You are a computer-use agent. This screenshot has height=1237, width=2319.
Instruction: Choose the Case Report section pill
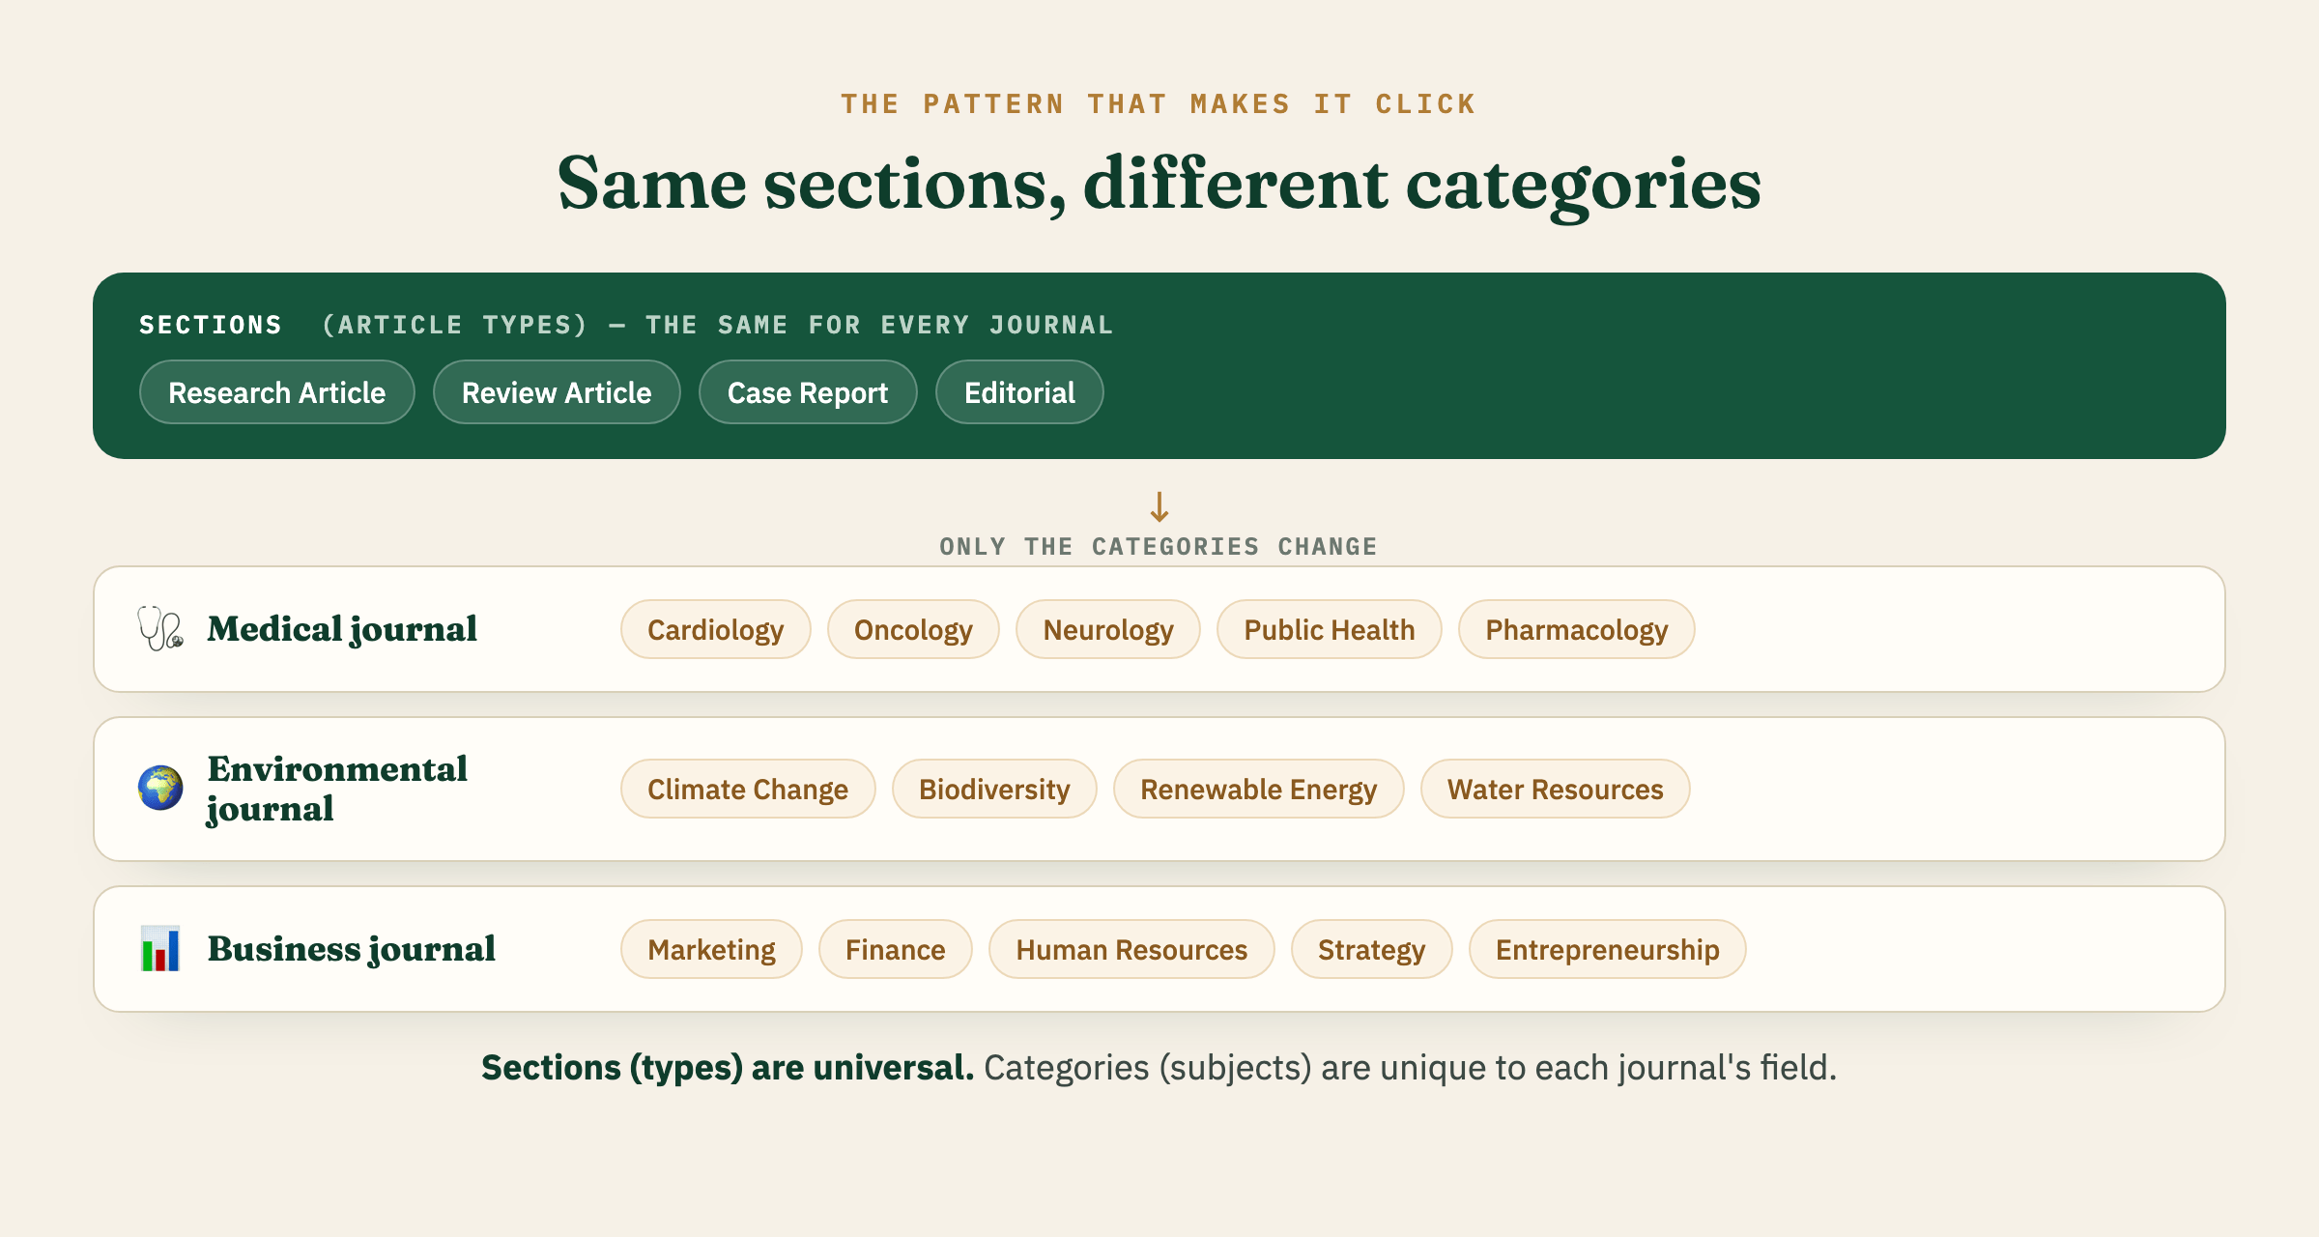coord(808,392)
